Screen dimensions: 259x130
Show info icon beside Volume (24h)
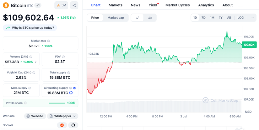(x=31, y=57)
